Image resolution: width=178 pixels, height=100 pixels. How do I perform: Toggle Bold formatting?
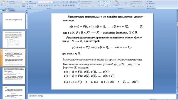[39, 5]
